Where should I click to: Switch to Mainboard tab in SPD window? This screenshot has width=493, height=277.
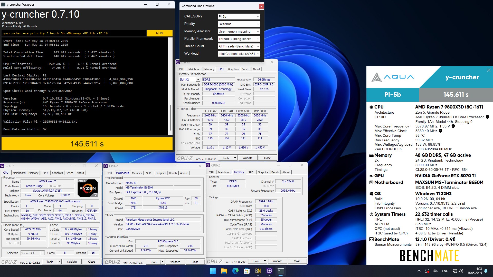coord(195,69)
